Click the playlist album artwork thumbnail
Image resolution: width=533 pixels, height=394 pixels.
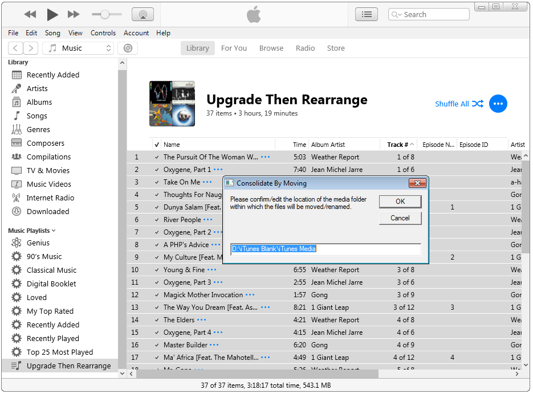coord(172,104)
